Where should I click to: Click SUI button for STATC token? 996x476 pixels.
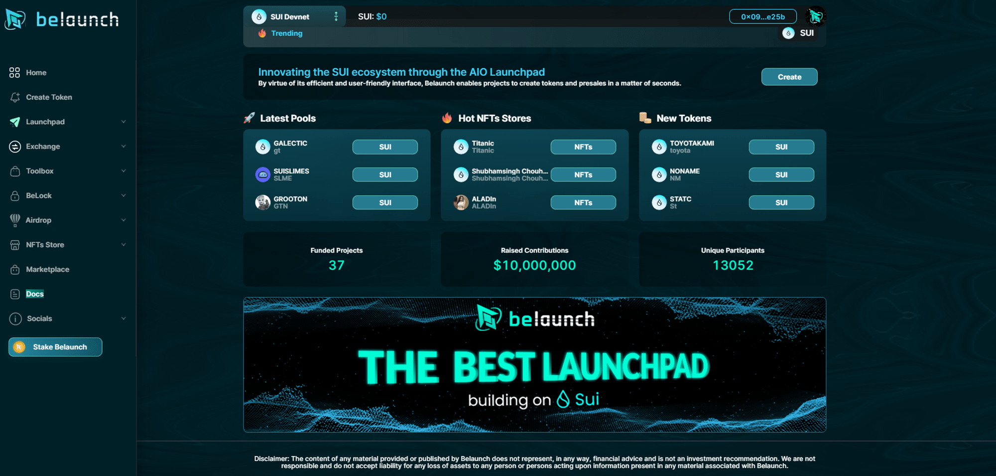pos(781,202)
